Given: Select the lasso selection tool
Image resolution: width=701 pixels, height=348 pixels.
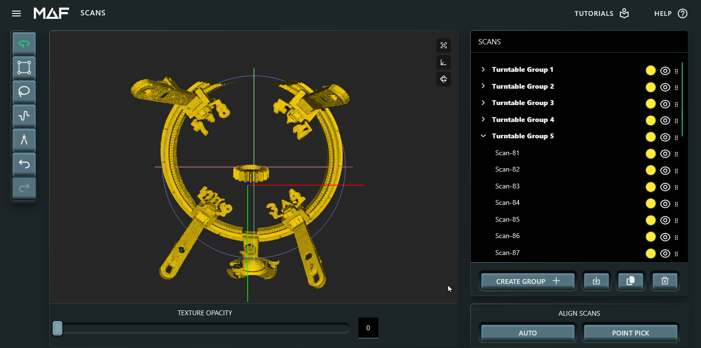Looking at the screenshot, I should (x=24, y=92).
